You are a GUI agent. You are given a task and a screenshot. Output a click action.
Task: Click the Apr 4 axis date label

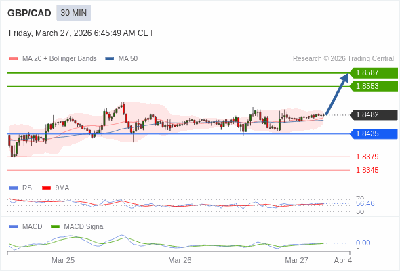(x=343, y=260)
